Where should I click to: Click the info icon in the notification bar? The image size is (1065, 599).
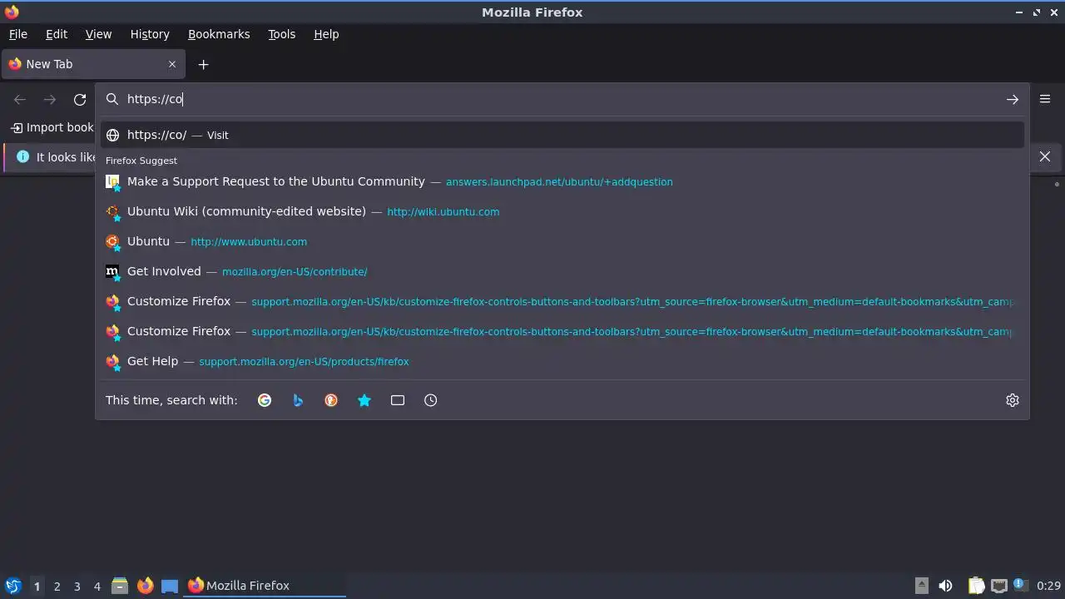click(22, 156)
